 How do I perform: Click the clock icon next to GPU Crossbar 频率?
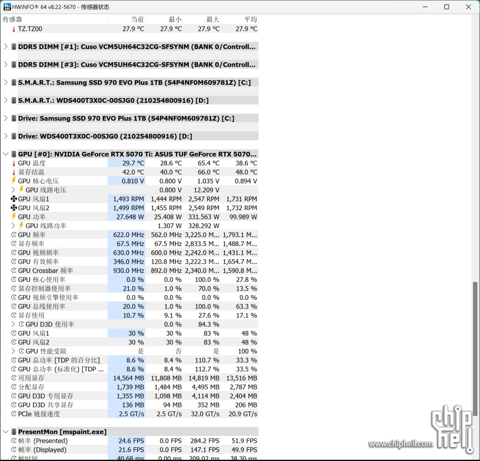tap(14, 270)
